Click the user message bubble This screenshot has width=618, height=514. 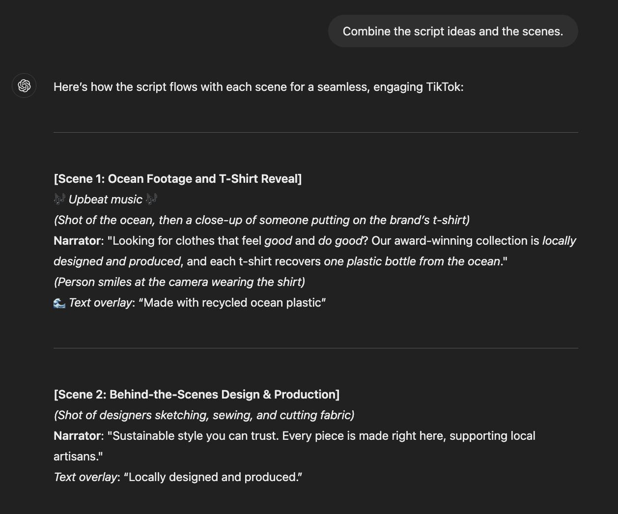coord(452,31)
